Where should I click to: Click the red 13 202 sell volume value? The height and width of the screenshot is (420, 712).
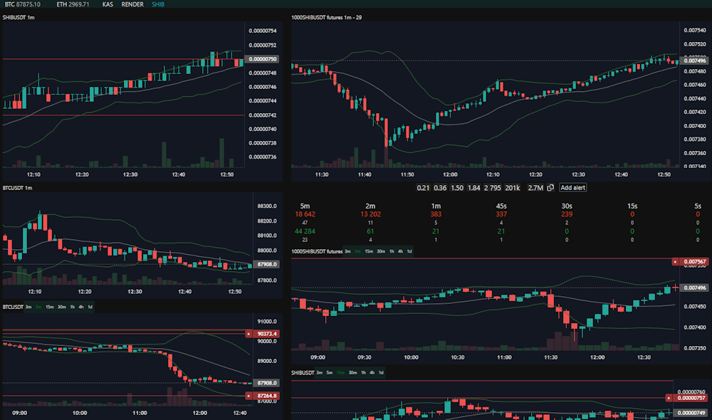[370, 214]
